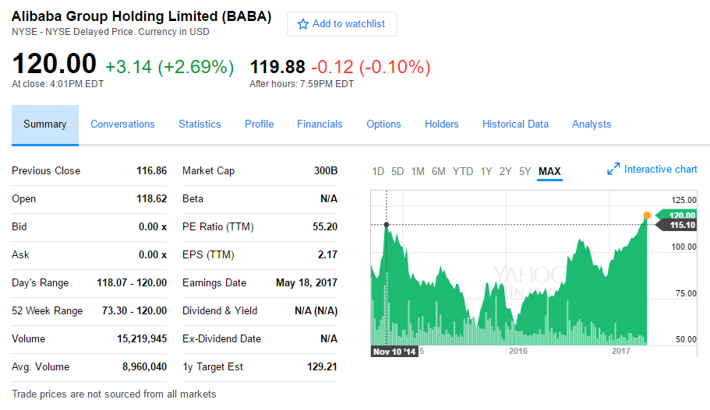Image resolution: width=710 pixels, height=410 pixels.
Task: Click the Day's Range value 118.07 - 120.00
Action: tap(132, 283)
